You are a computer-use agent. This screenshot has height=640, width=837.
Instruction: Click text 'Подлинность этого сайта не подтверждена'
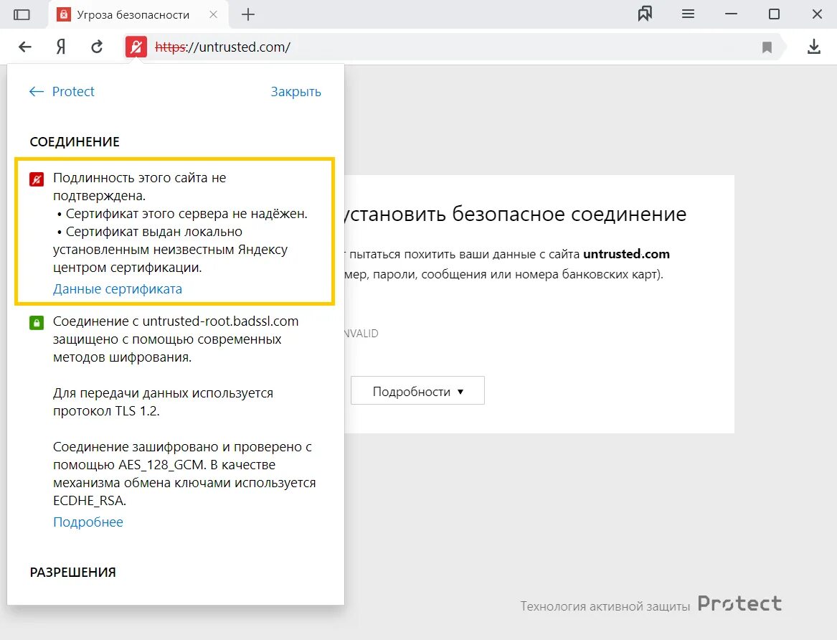[139, 187]
